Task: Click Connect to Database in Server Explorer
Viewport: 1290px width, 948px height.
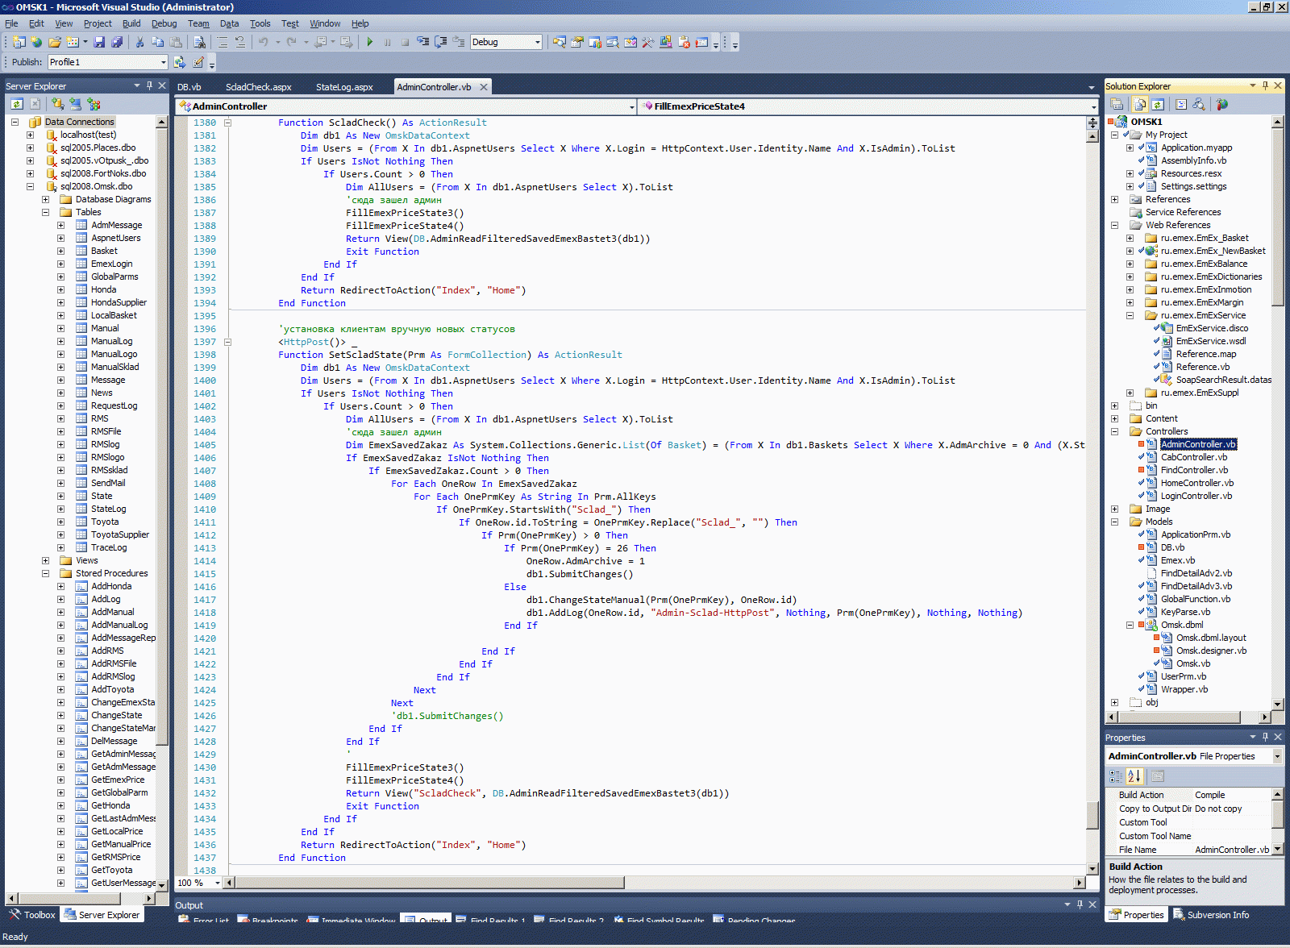Action: click(x=58, y=104)
